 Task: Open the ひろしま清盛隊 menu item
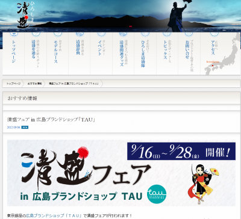145,54
